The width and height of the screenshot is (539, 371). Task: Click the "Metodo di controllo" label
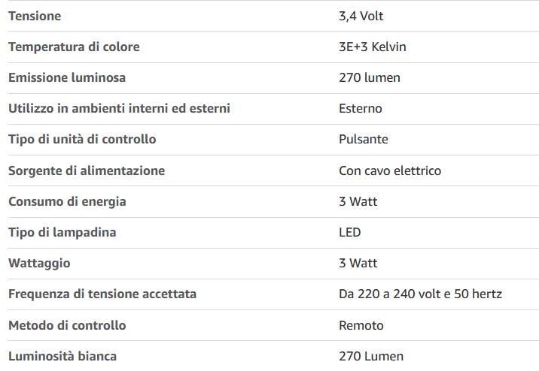pyautogui.click(x=67, y=325)
